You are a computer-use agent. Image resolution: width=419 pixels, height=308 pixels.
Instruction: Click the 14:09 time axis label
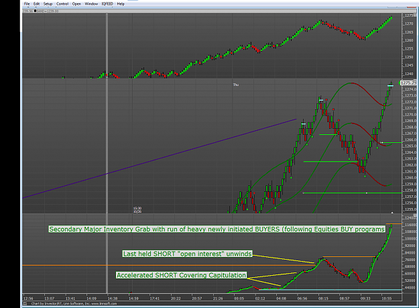[x=91, y=299]
